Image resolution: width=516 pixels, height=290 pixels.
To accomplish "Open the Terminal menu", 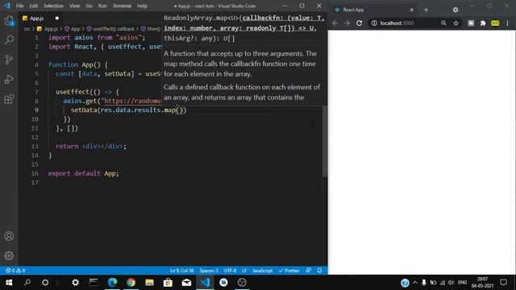I will (122, 6).
